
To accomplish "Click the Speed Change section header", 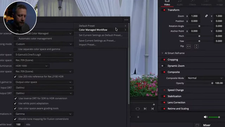I will click(175, 90).
